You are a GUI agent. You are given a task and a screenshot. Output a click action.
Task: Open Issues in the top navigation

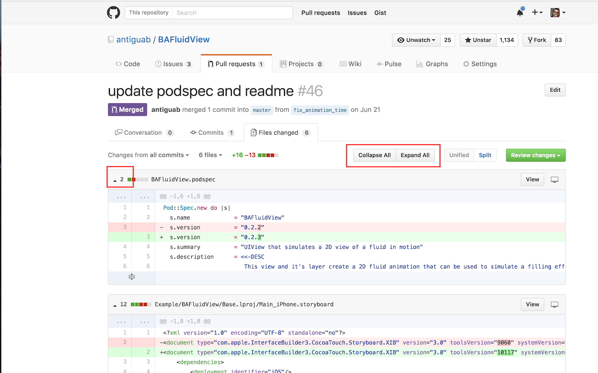point(357,13)
